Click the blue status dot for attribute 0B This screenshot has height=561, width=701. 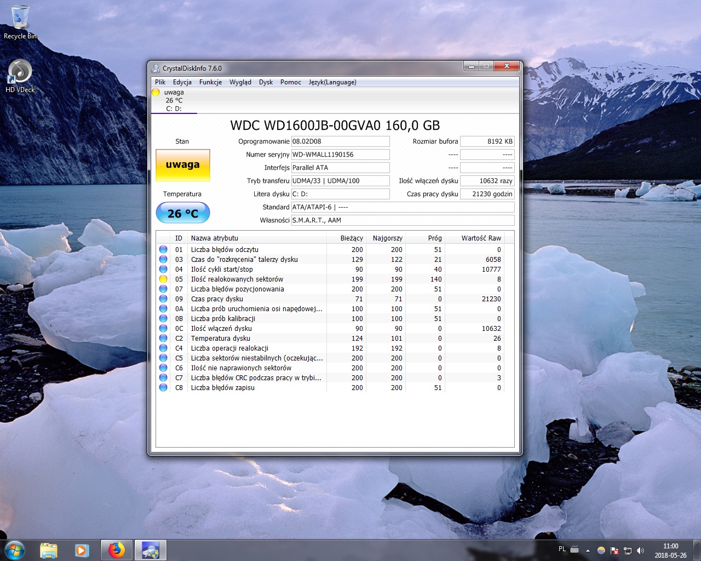coord(163,318)
